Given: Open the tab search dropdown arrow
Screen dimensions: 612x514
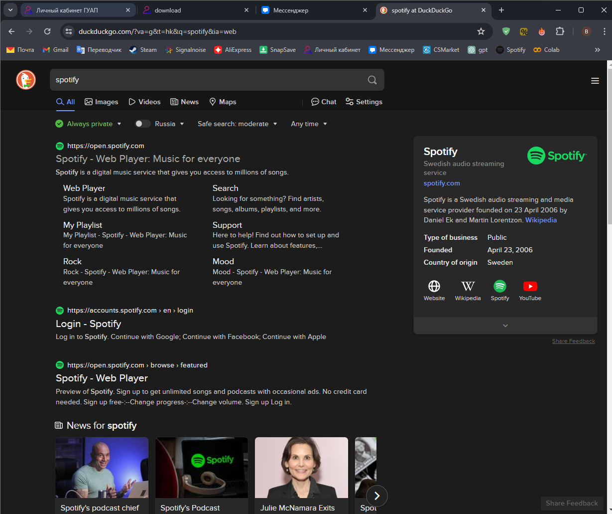Looking at the screenshot, I should pyautogui.click(x=10, y=10).
